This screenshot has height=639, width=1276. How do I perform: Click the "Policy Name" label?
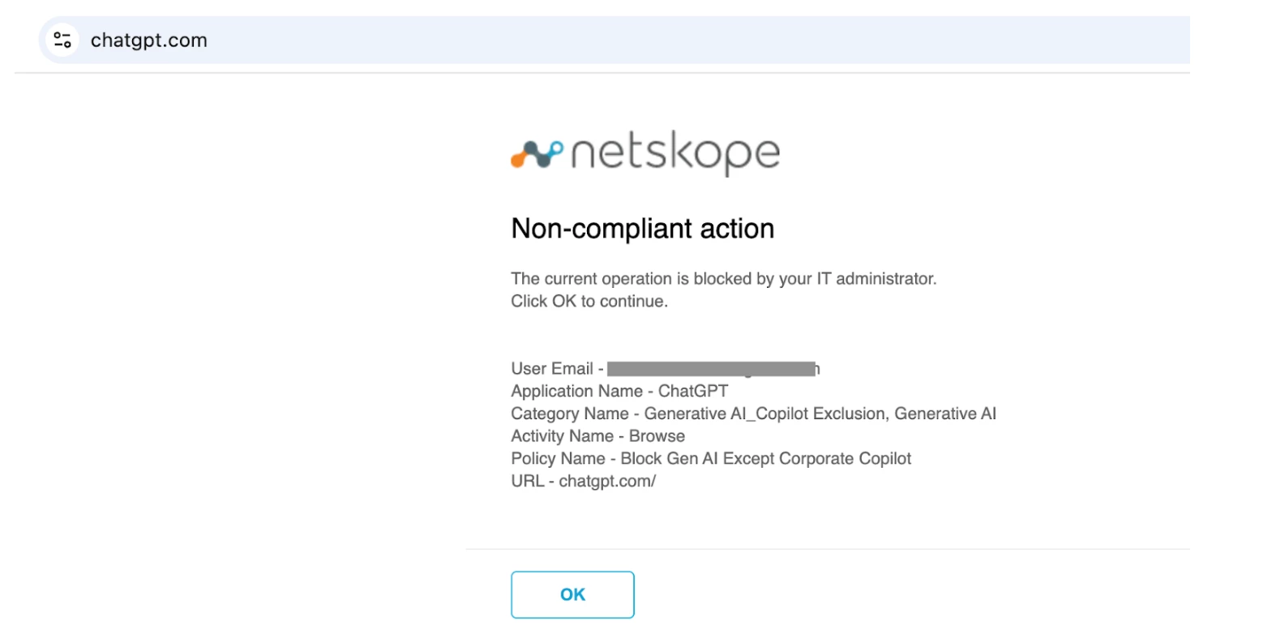(x=558, y=459)
